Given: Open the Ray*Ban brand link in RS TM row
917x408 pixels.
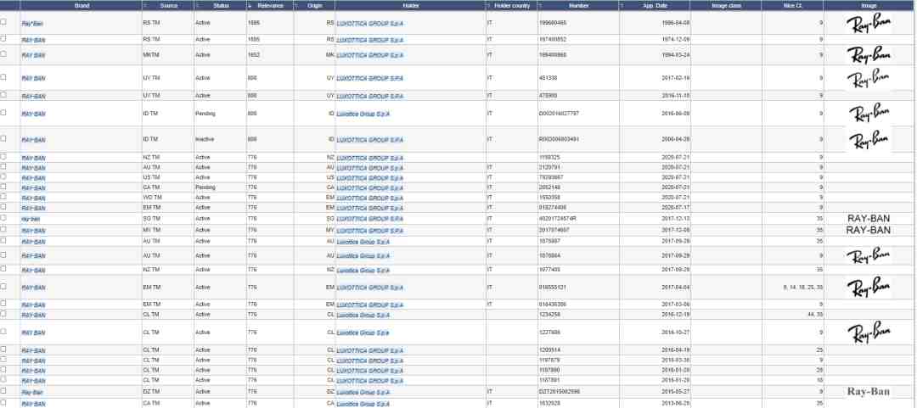Looking at the screenshot, I should [32, 24].
